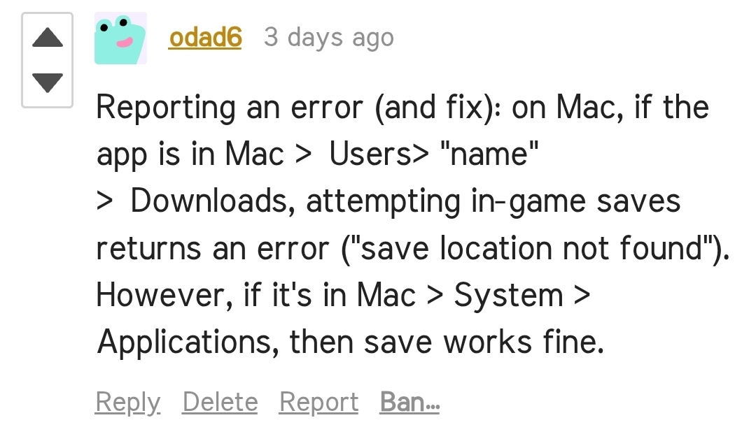
Task: Click the word "System" in the comment
Action: tap(509, 296)
